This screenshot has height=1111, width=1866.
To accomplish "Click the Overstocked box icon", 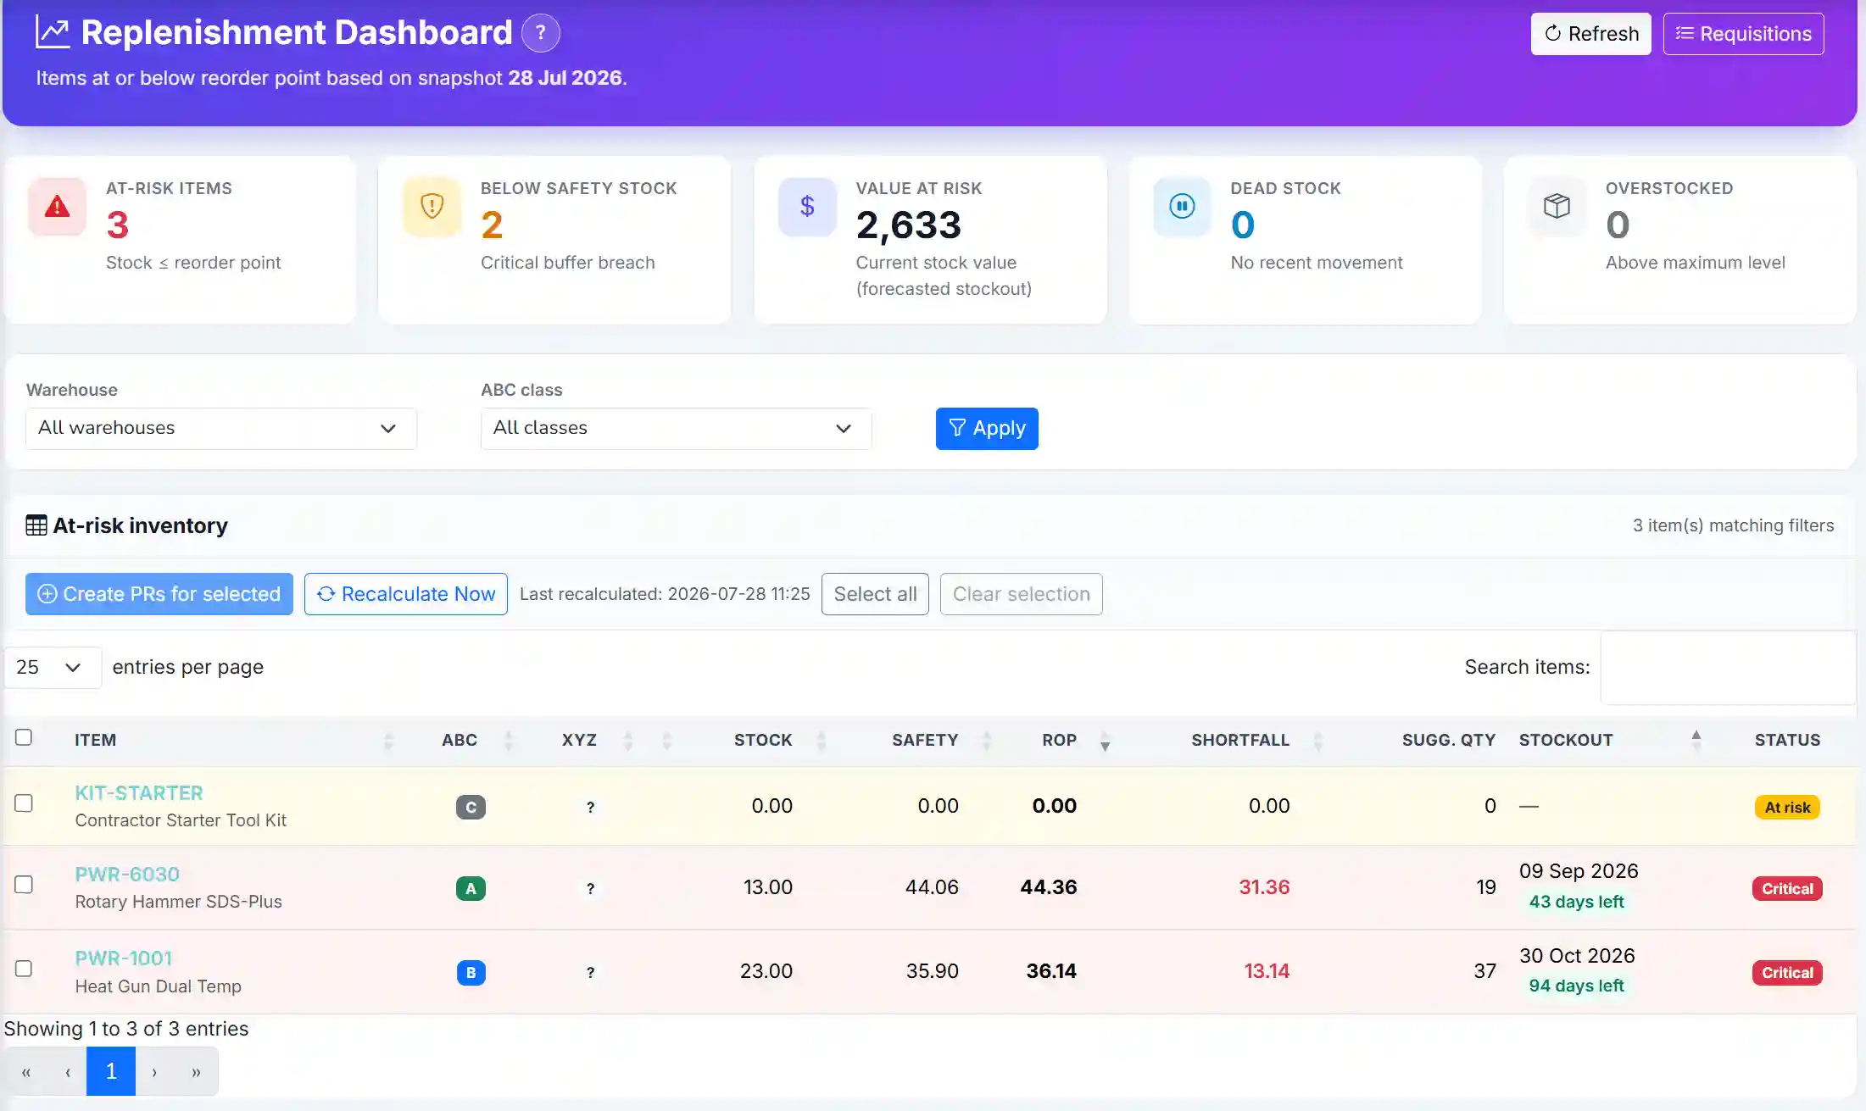I will pos(1557,206).
